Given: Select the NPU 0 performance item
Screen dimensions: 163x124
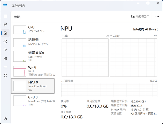Looking at the screenshot, I should pos(33,86).
